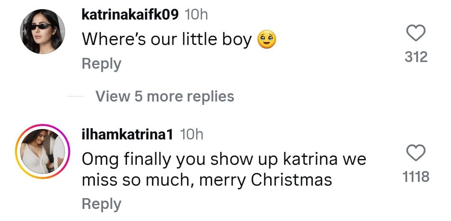Viewport: 451px width, 221px height.
Task: Tap the teary-eyed emoji in first comment
Action: pos(267,40)
